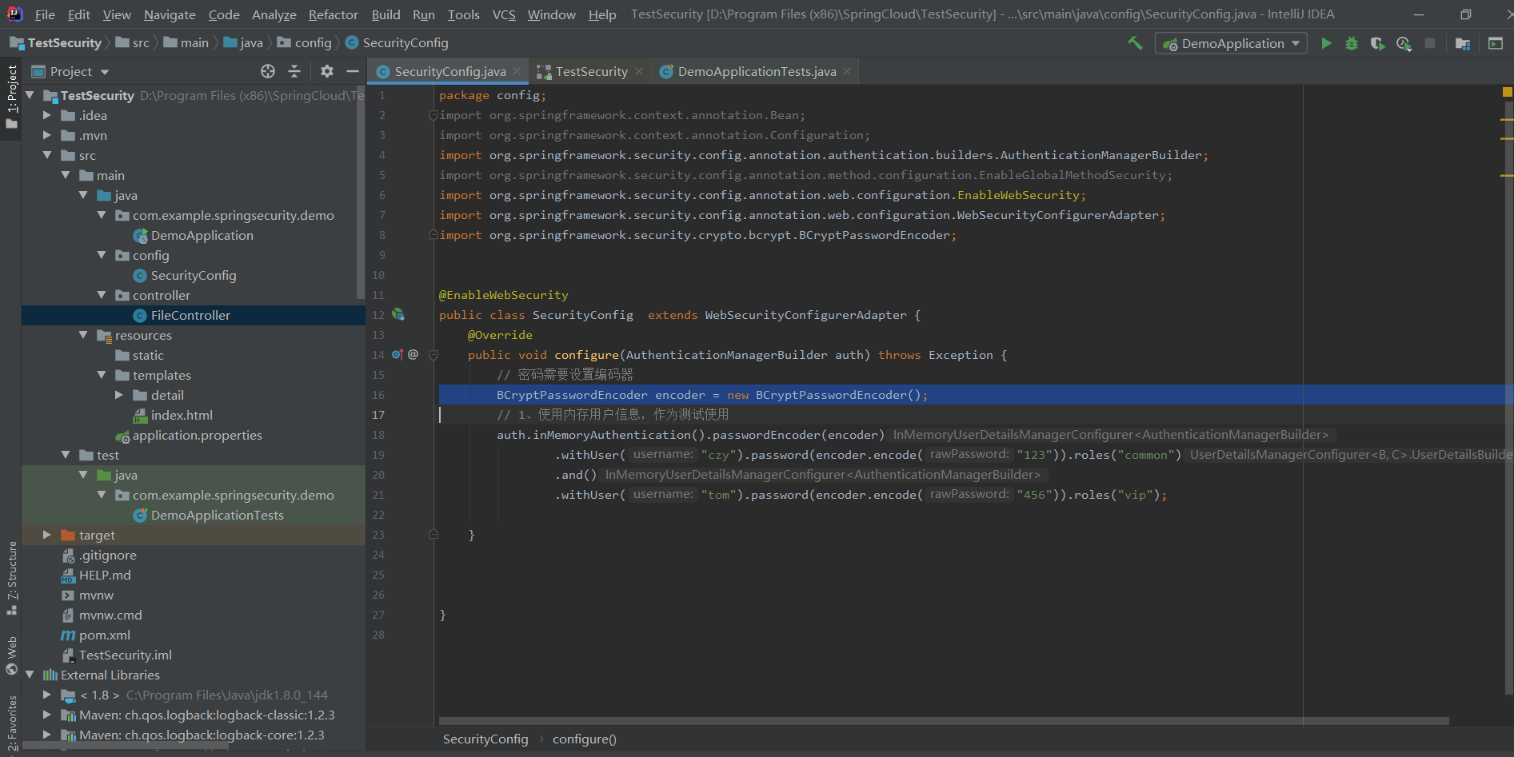1514x757 pixels.
Task: Open the Refactor menu
Action: tap(333, 14)
